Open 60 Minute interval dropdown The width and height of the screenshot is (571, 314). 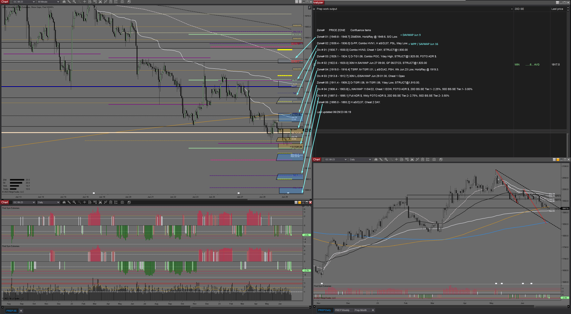(x=48, y=2)
